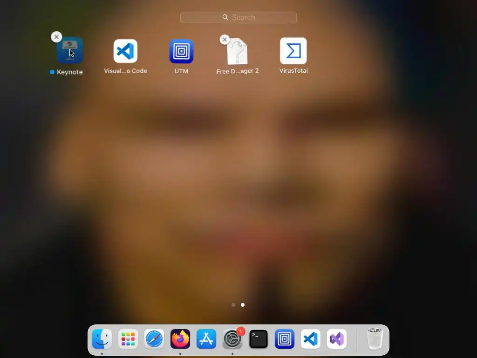This screenshot has height=358, width=477.
Task: Open App Store from the Dock
Action: [206, 339]
